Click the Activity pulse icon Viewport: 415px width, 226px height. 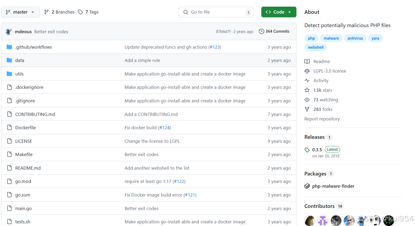click(307, 81)
